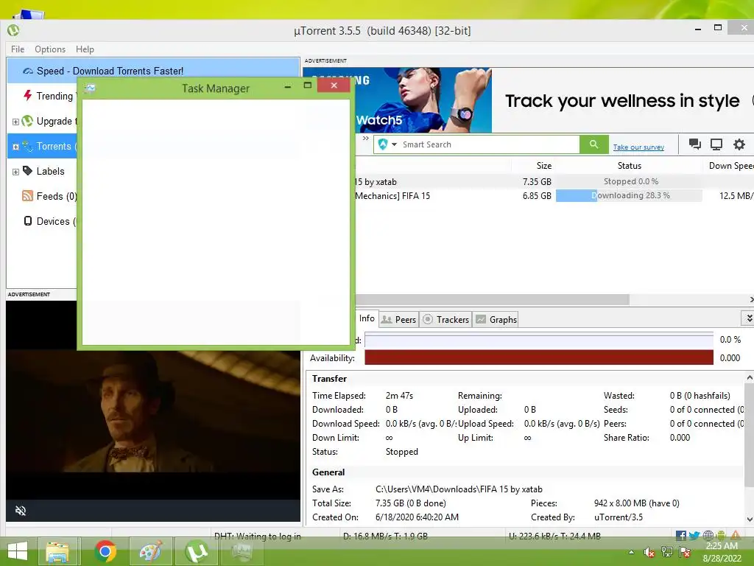The height and width of the screenshot is (566, 754).
Task: Select the 'Mechanics] FIFA 15' torrent row
Action: (553, 195)
